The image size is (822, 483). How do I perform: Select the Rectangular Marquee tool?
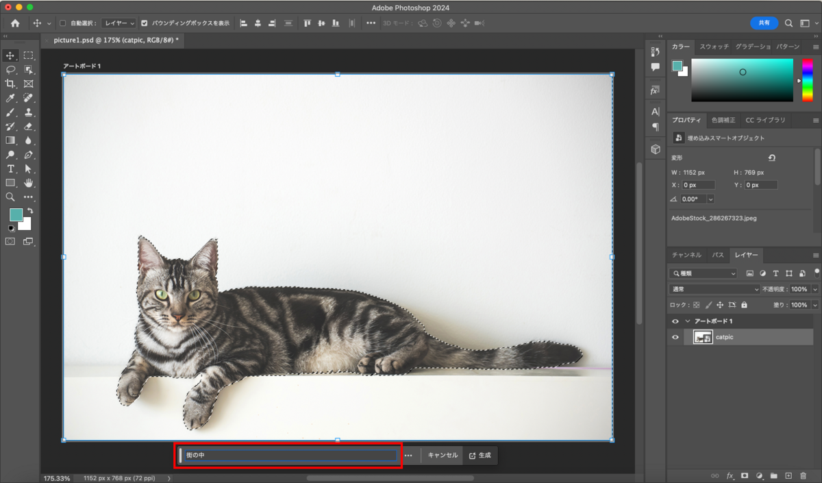tap(29, 55)
